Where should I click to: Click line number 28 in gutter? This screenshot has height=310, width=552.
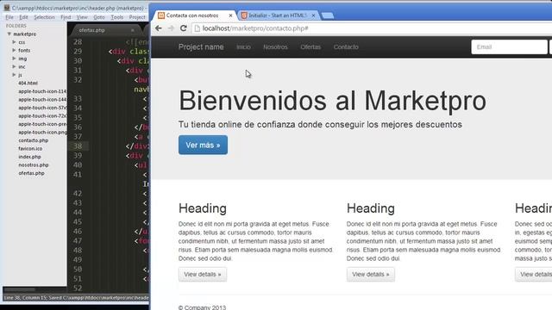click(78, 42)
